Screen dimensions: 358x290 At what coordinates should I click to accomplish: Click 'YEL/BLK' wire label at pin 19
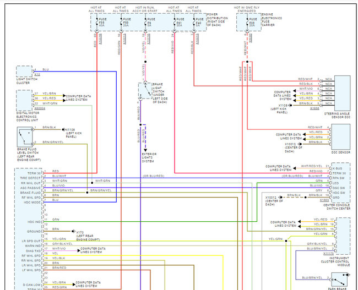point(59,258)
